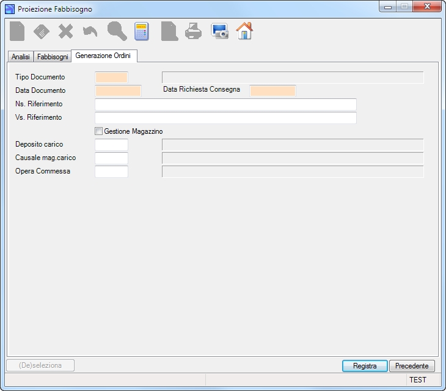Click the eraser/edit toolbar icon
Screen dimensions: 446x391
[42, 31]
